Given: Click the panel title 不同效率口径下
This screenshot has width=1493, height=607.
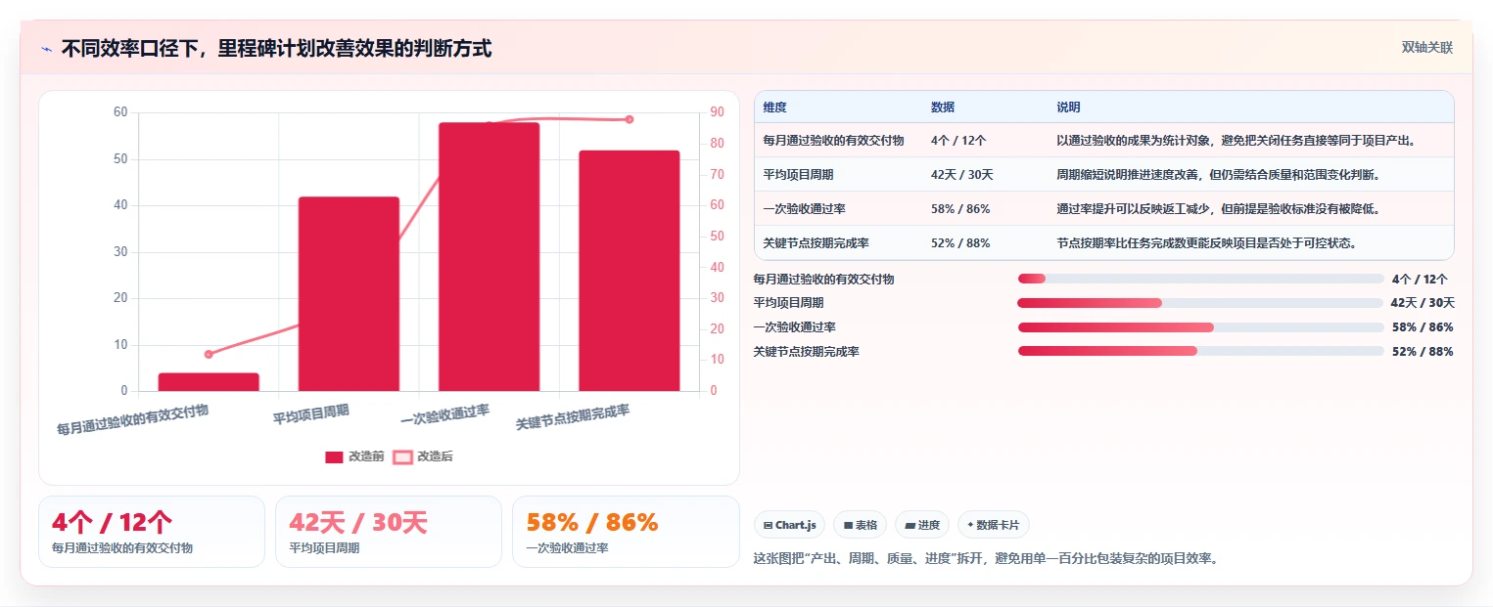Looking at the screenshot, I should pyautogui.click(x=276, y=48).
